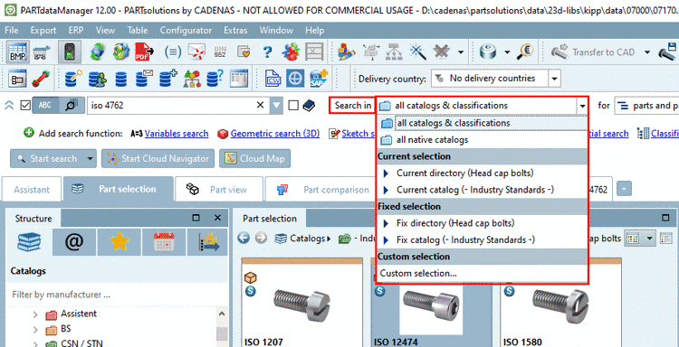Open the Transfer to CAD dropdown arrow
Image resolution: width=679 pixels, height=347 pixels.
click(647, 52)
